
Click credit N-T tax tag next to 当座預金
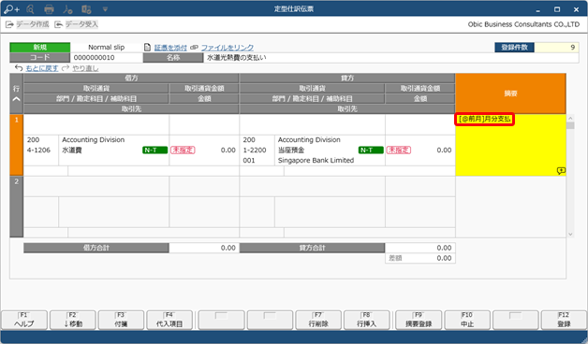coord(371,150)
